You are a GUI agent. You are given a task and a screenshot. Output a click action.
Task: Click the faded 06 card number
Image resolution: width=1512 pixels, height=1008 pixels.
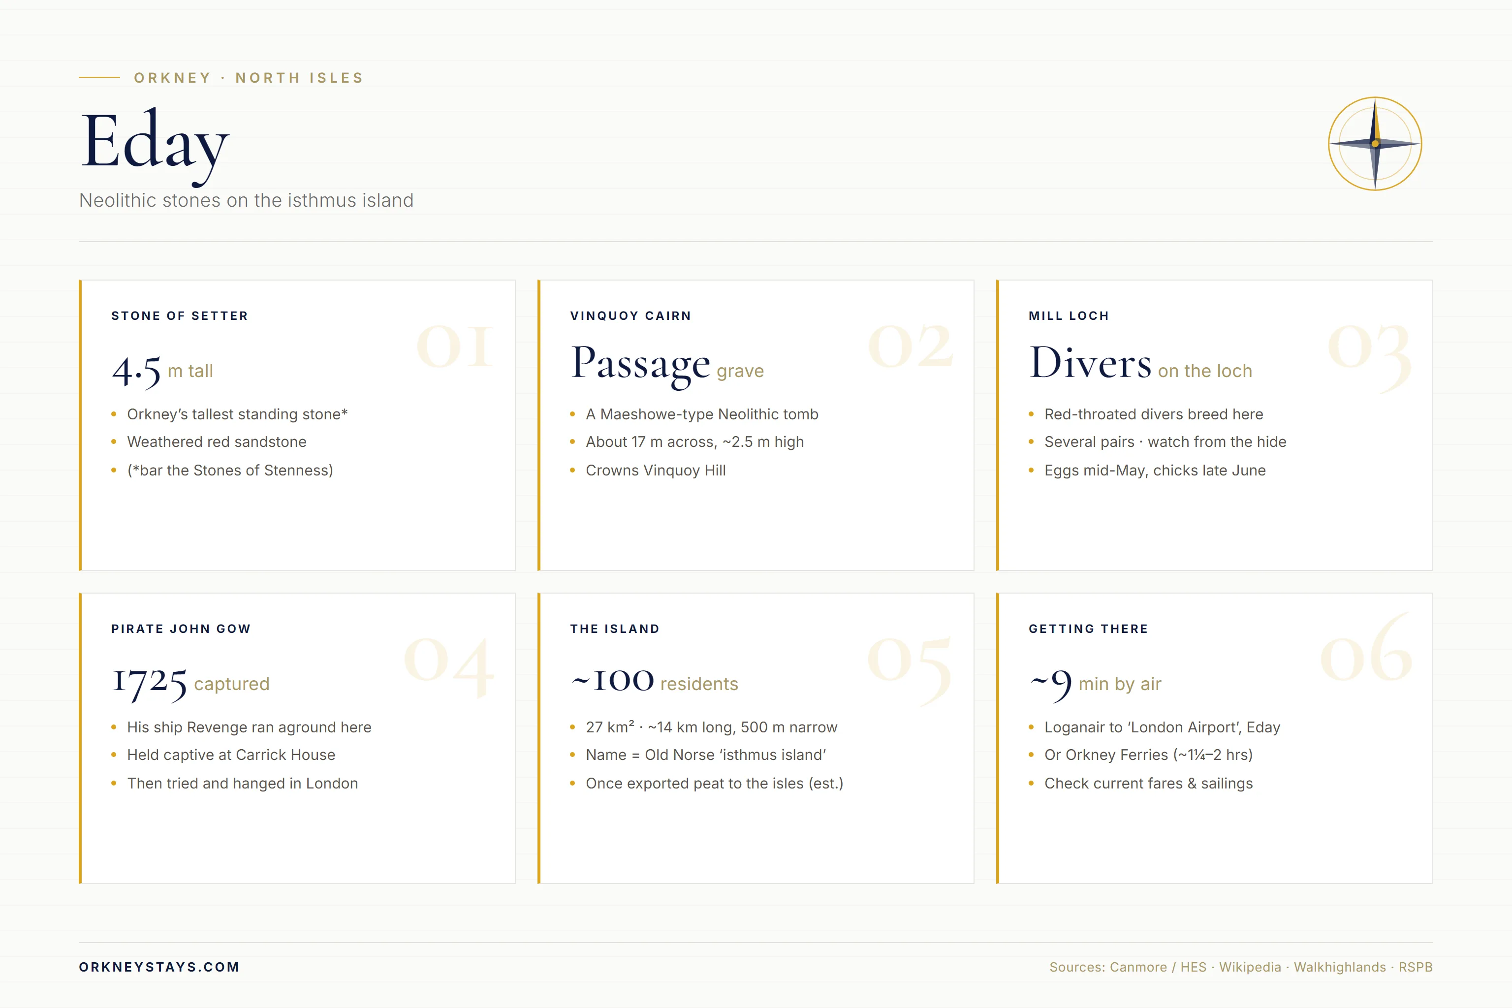pos(1366,649)
